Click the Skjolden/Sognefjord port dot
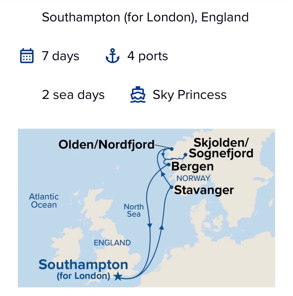The image size is (293, 296). pos(185,154)
